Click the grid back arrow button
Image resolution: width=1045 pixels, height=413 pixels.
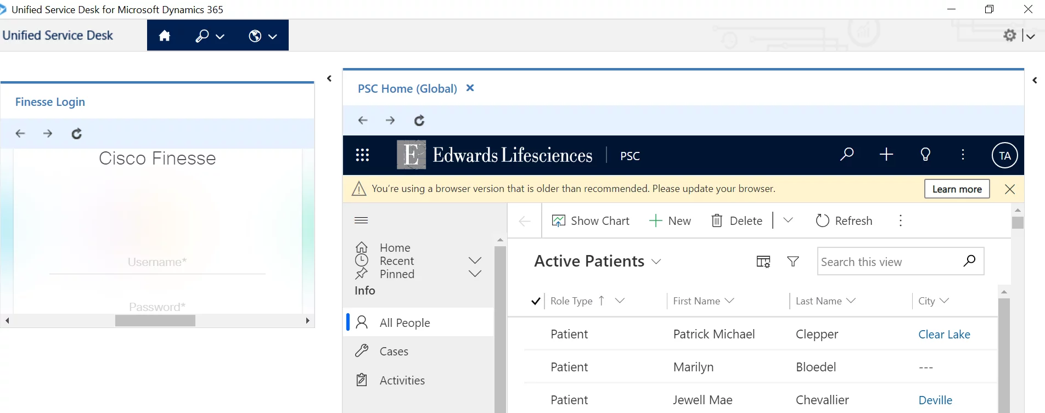(525, 221)
